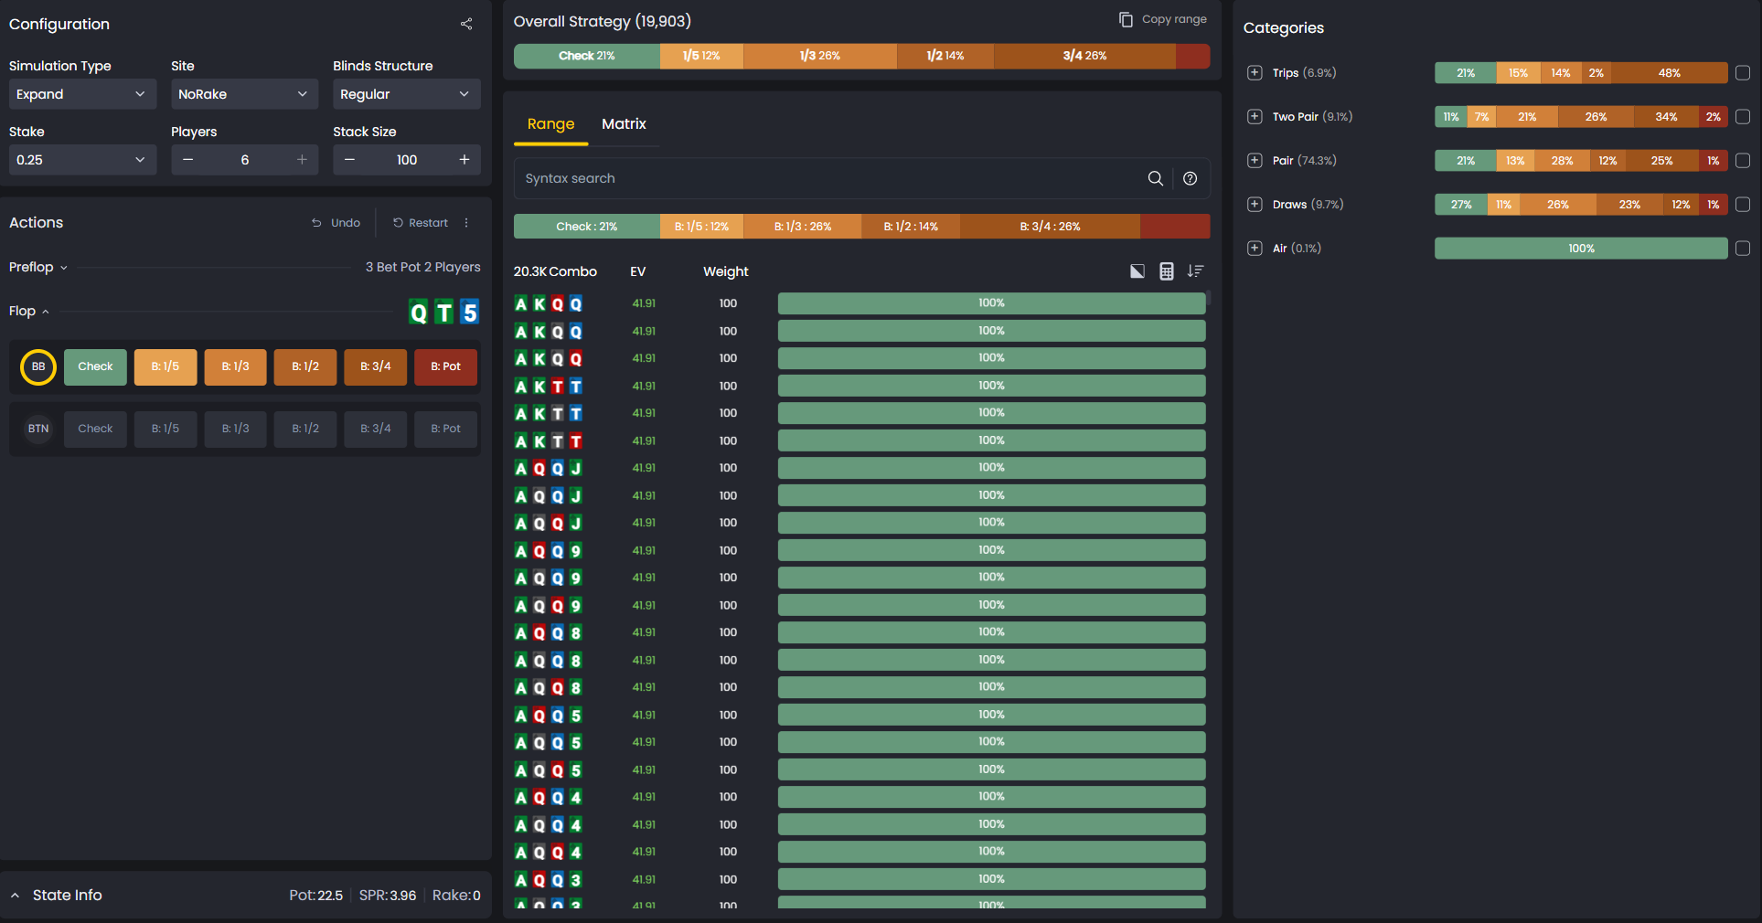Check the Two Pair category checkbox
The image size is (1762, 923).
[1743, 117]
